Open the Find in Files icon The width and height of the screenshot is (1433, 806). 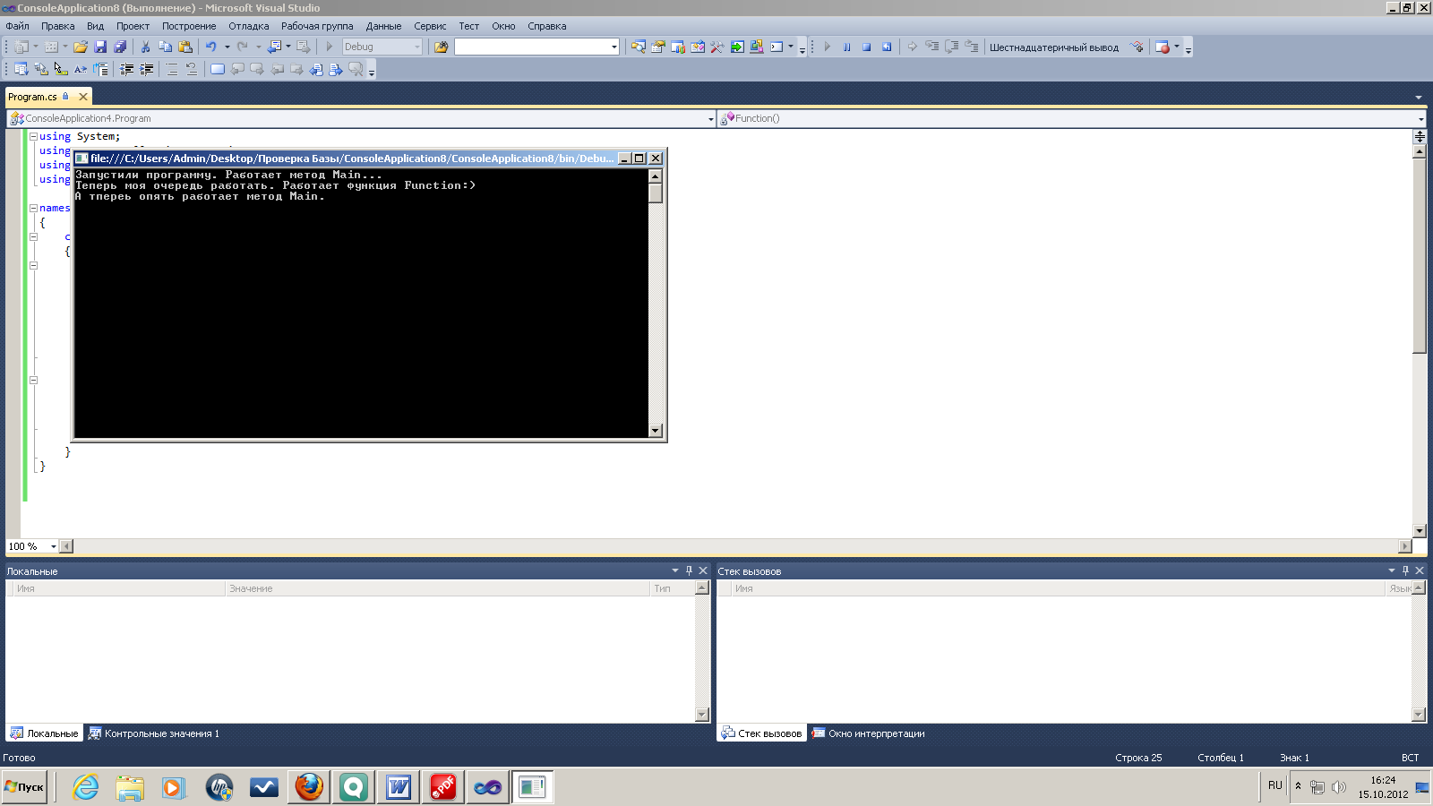tap(441, 47)
